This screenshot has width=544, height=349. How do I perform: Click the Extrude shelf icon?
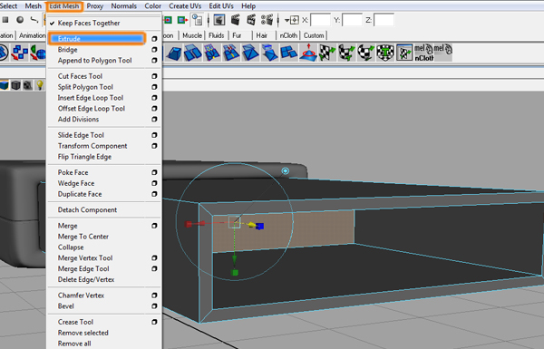tap(174, 53)
